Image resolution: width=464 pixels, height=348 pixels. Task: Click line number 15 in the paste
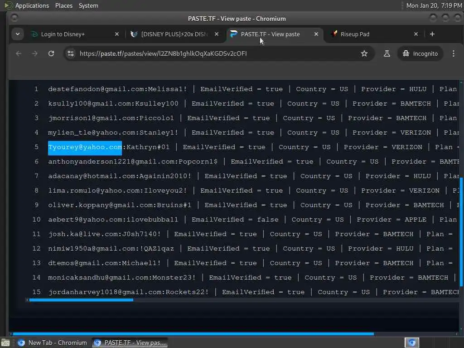[36, 292]
